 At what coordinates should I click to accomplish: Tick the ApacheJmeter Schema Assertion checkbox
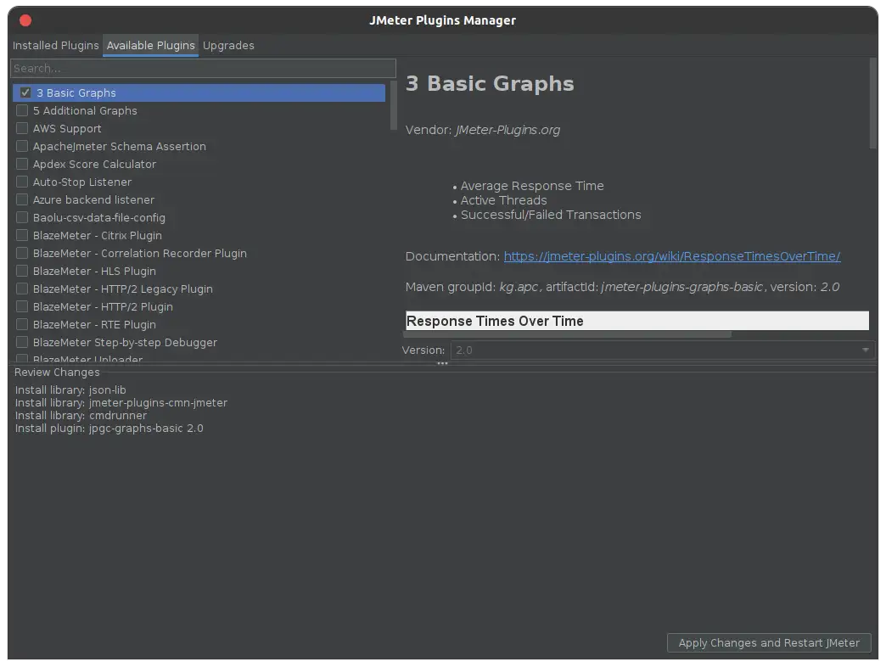click(22, 146)
